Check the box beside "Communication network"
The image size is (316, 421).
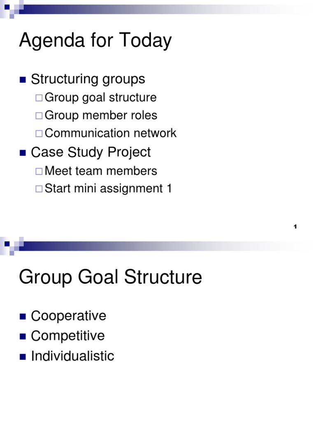(39, 133)
